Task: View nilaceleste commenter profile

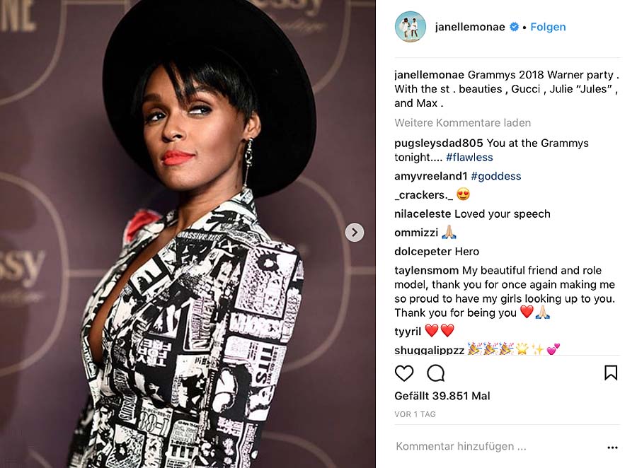Action: pyautogui.click(x=423, y=213)
